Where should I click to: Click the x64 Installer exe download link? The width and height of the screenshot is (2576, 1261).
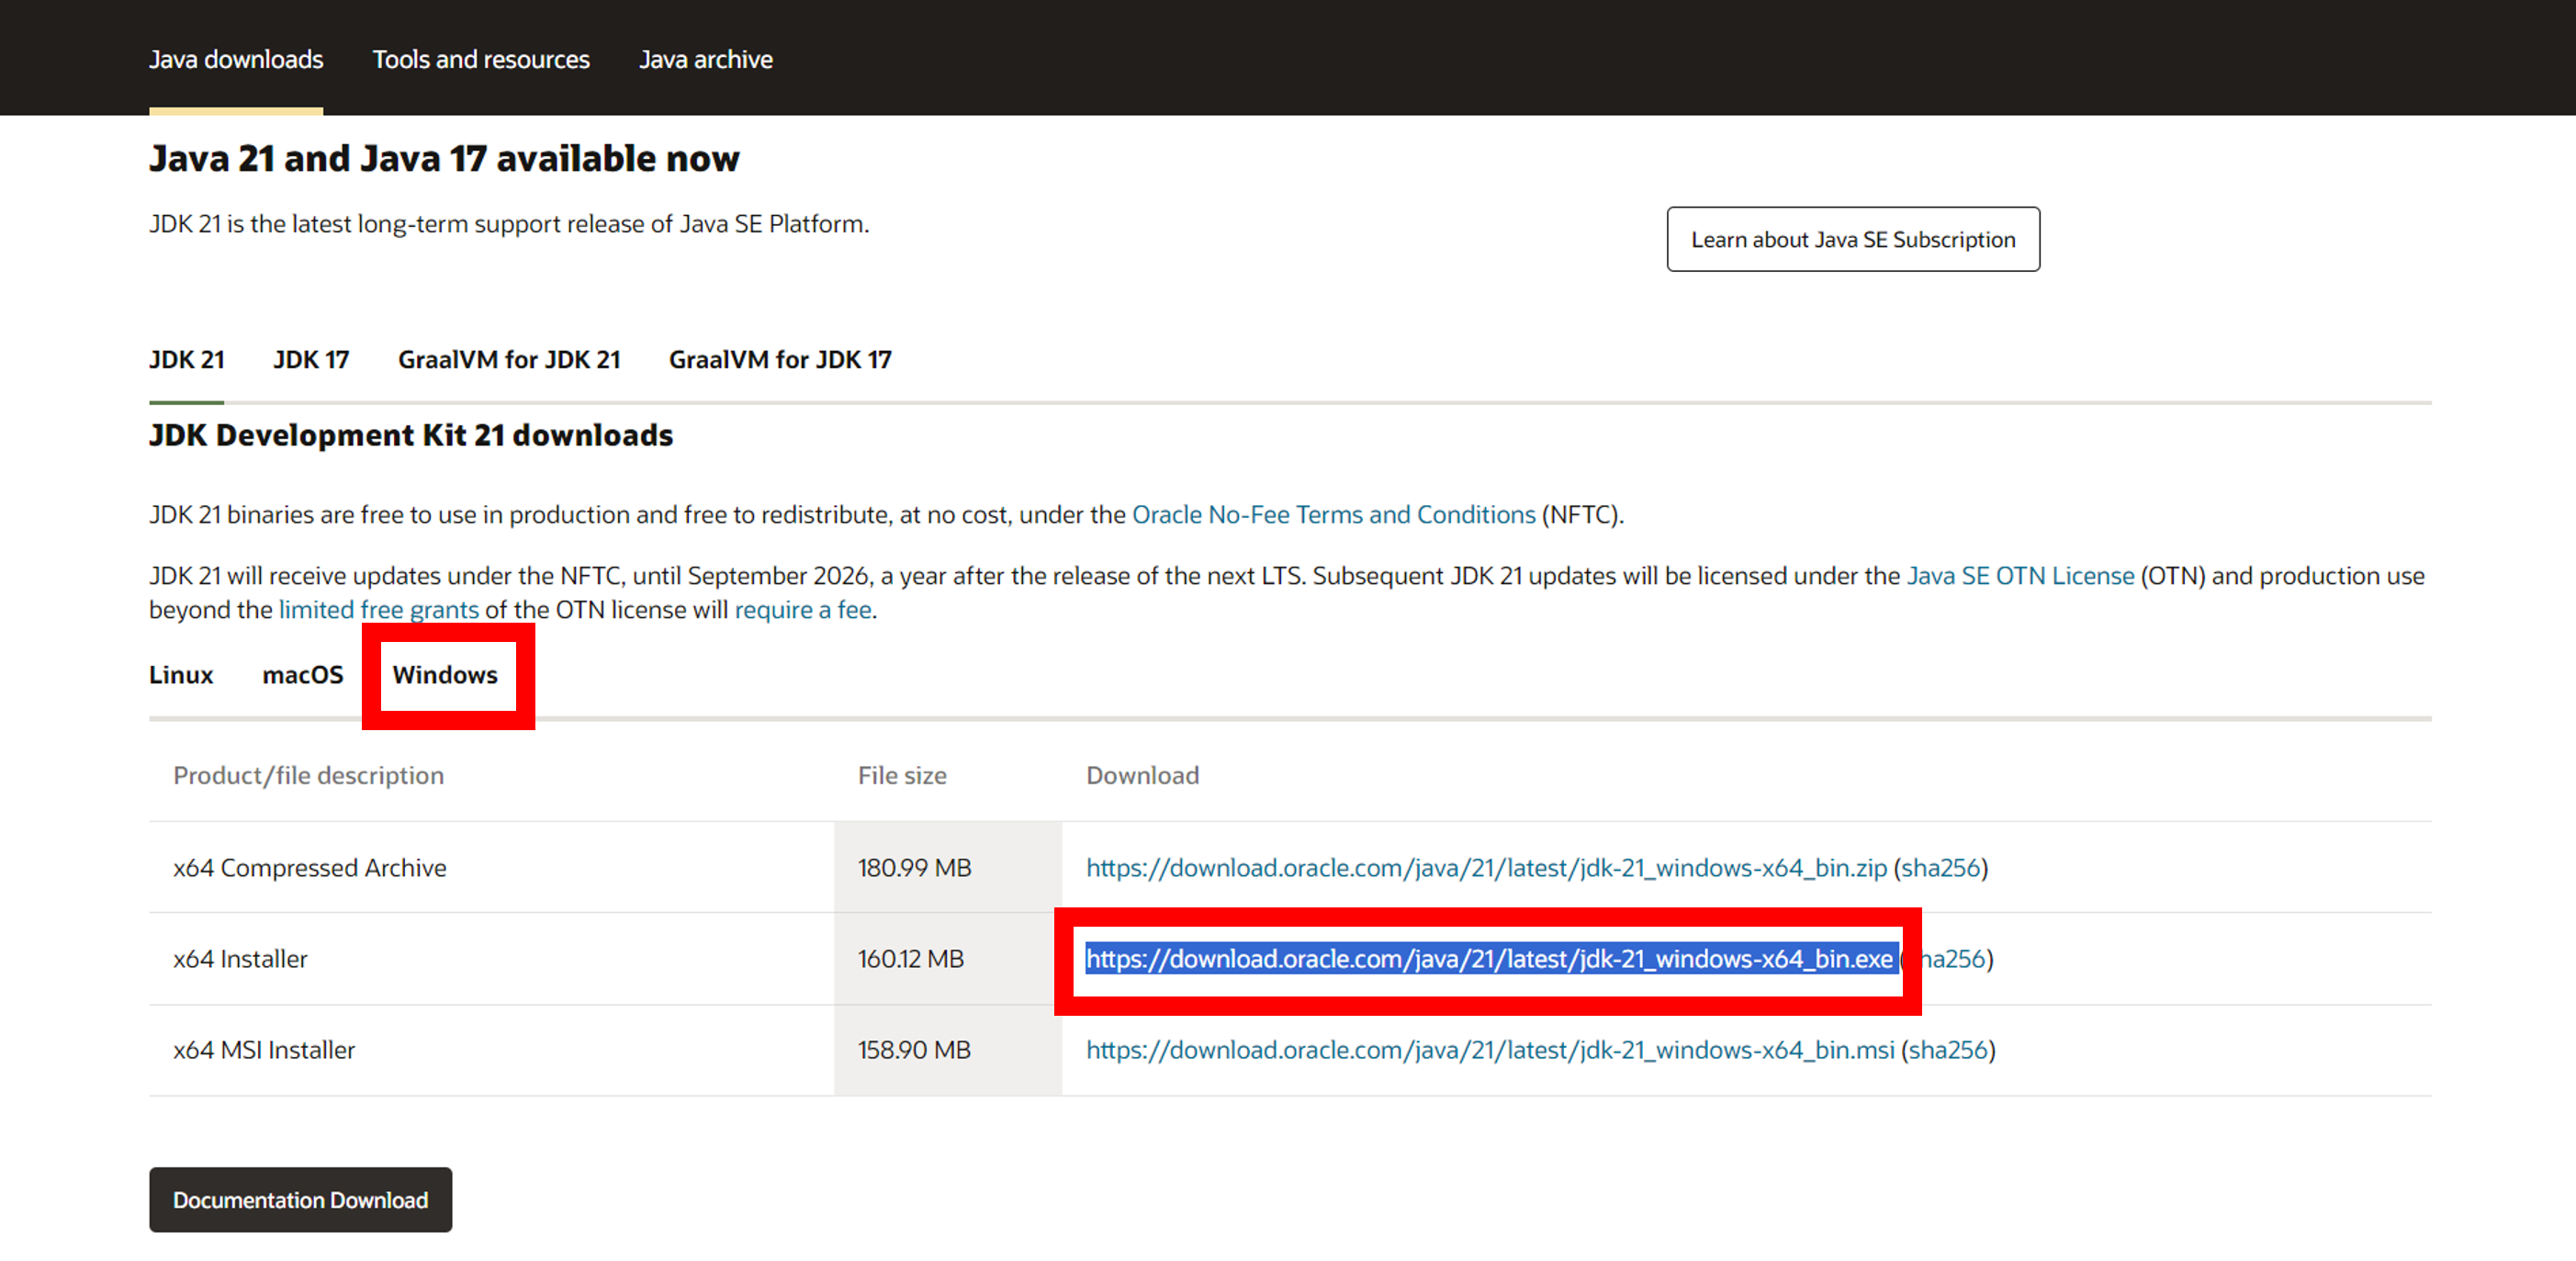[x=1489, y=959]
